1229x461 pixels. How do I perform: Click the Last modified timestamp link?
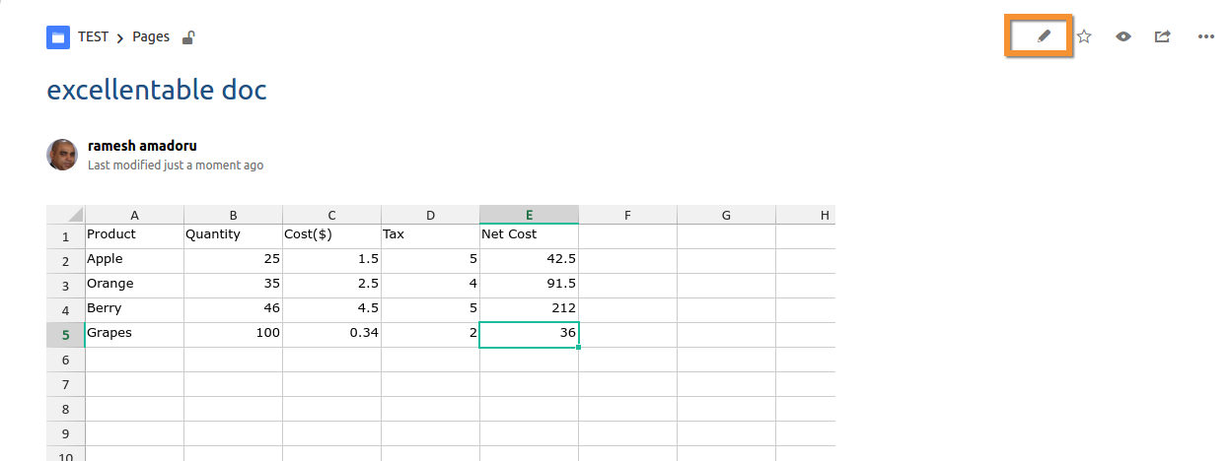click(x=176, y=165)
